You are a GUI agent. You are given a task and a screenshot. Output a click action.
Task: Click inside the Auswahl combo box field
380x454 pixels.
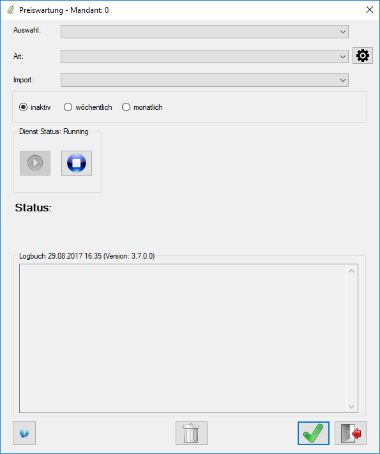(204, 31)
